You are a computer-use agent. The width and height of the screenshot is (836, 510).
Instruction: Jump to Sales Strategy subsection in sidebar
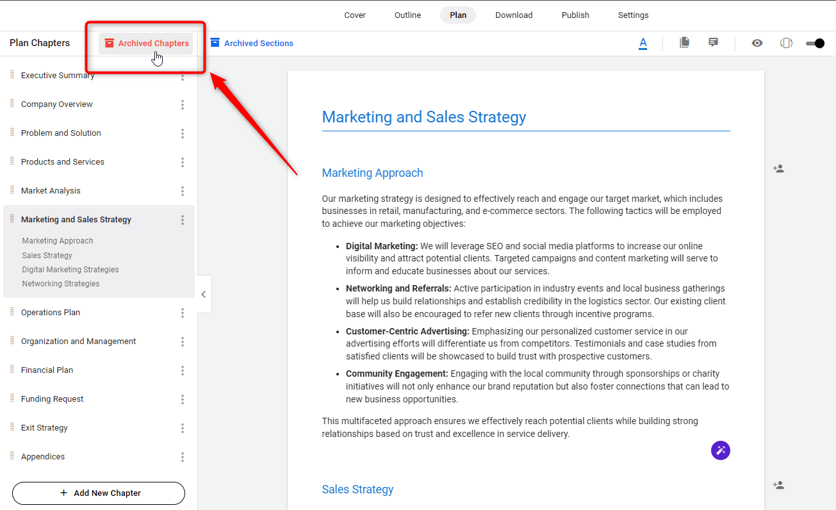(x=47, y=256)
